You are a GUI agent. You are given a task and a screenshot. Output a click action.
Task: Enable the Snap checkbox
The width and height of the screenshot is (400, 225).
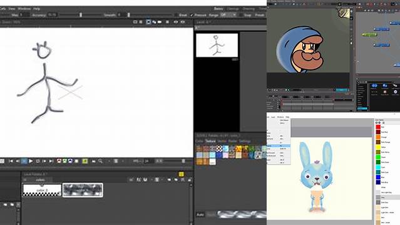241,15
